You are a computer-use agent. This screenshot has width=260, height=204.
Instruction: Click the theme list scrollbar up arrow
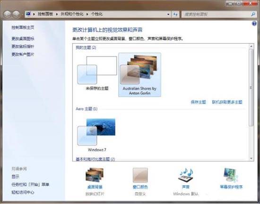[x=251, y=47]
